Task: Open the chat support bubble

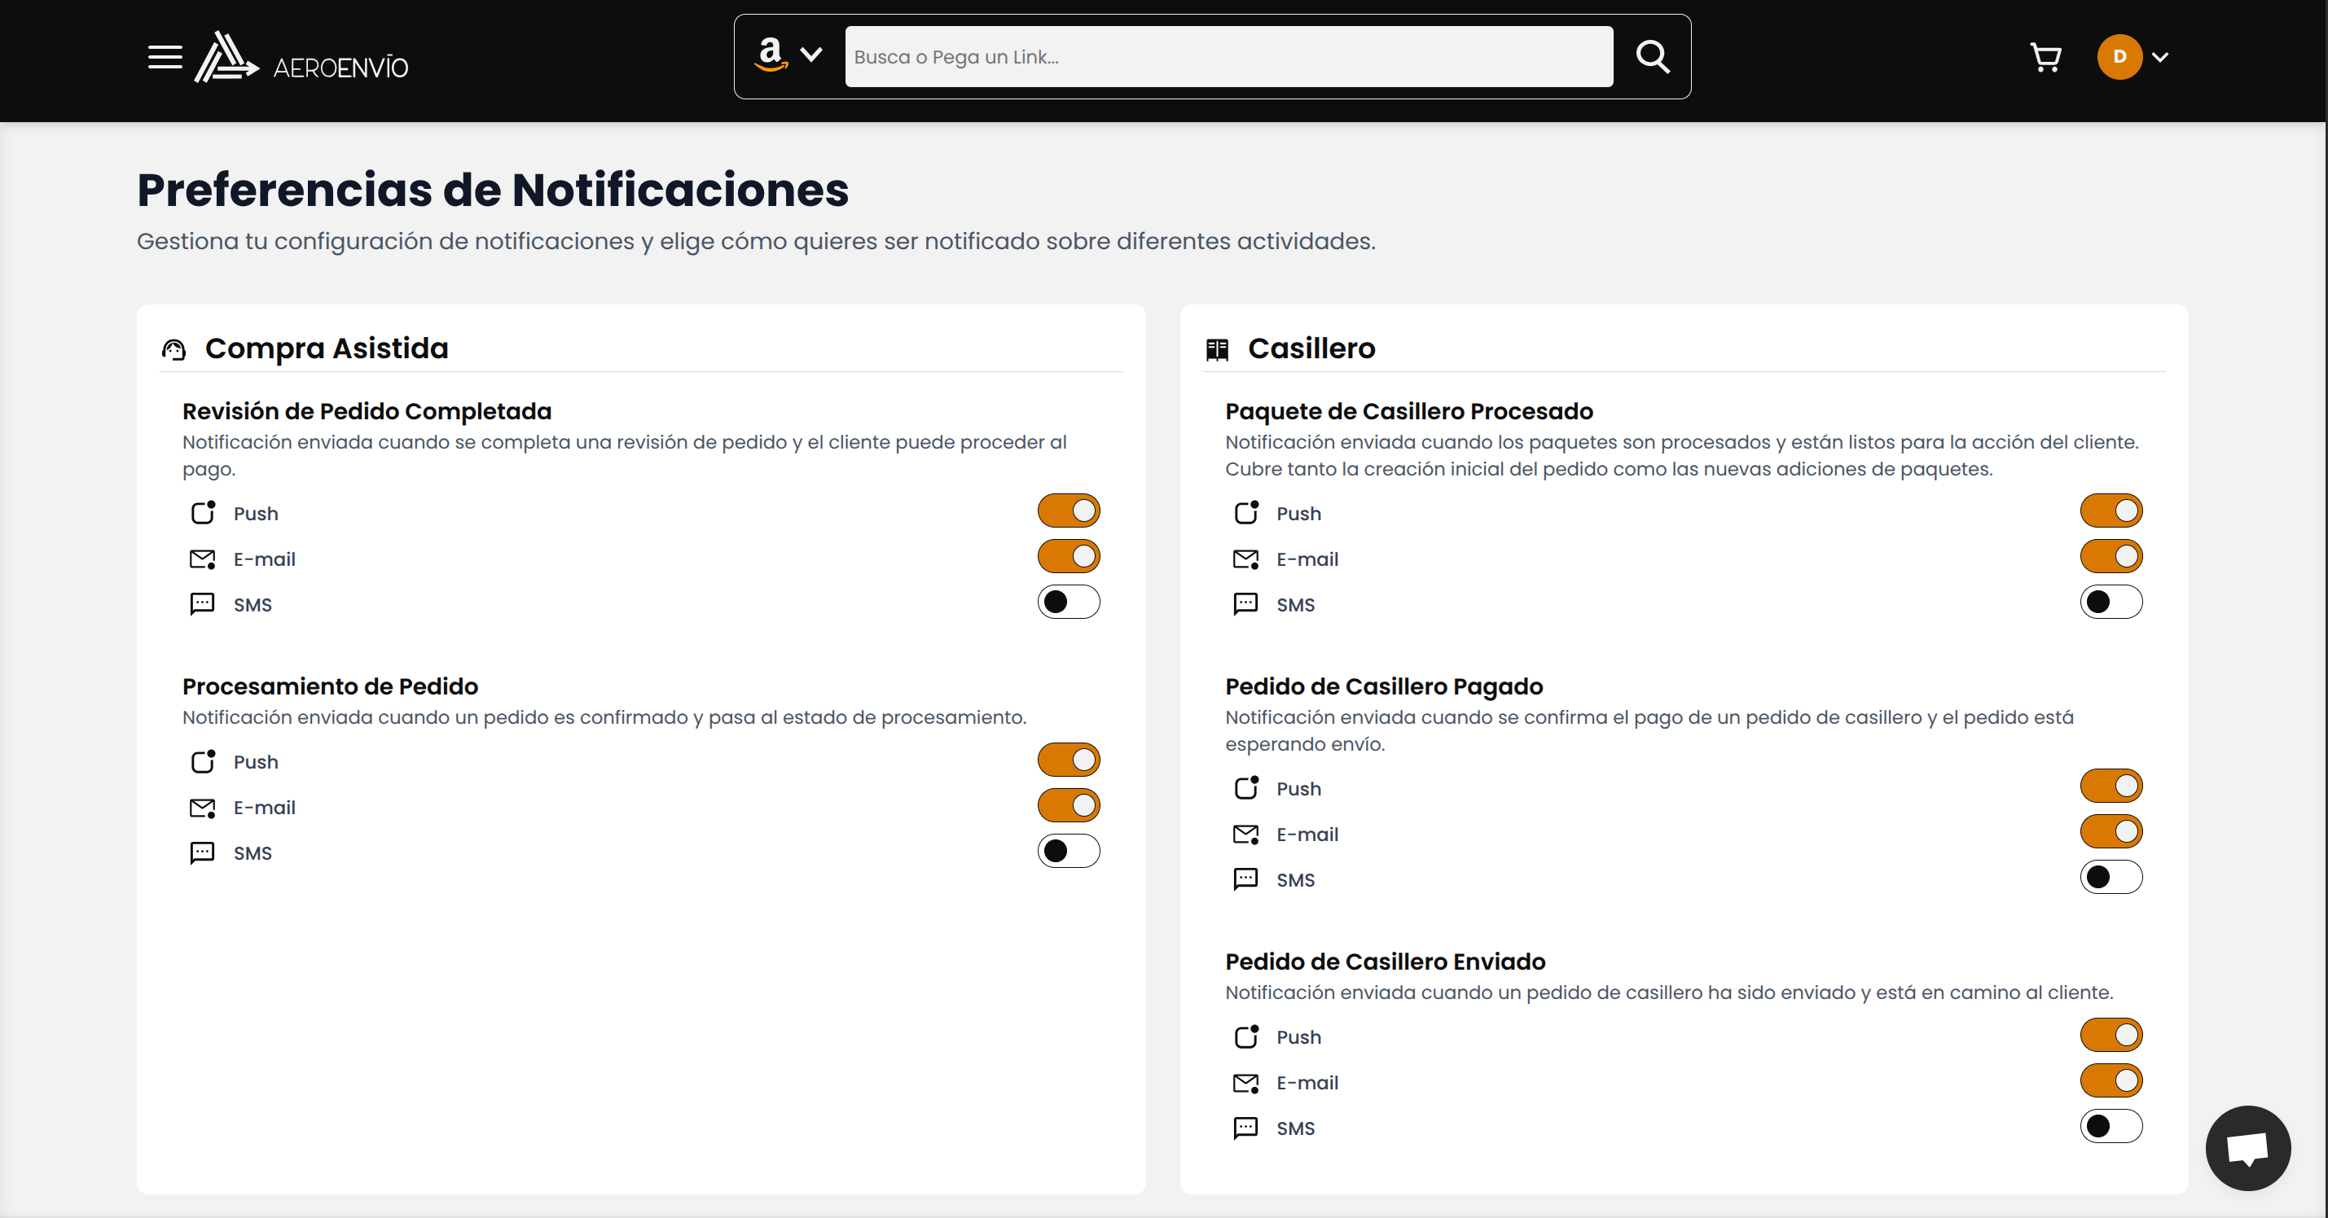Action: (2247, 1147)
